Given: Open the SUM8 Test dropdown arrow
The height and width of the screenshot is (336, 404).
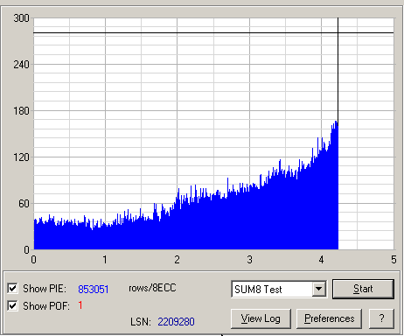Looking at the screenshot, I should 319,289.
